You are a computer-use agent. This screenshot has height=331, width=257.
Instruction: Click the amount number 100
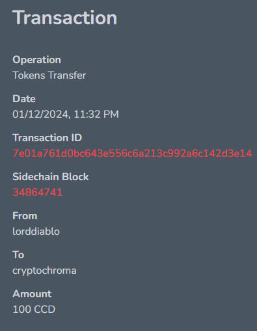22,310
